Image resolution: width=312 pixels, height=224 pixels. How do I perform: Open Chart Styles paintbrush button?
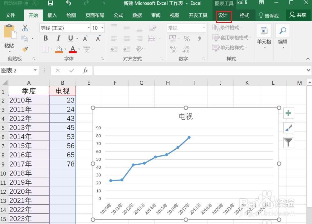tap(288, 128)
